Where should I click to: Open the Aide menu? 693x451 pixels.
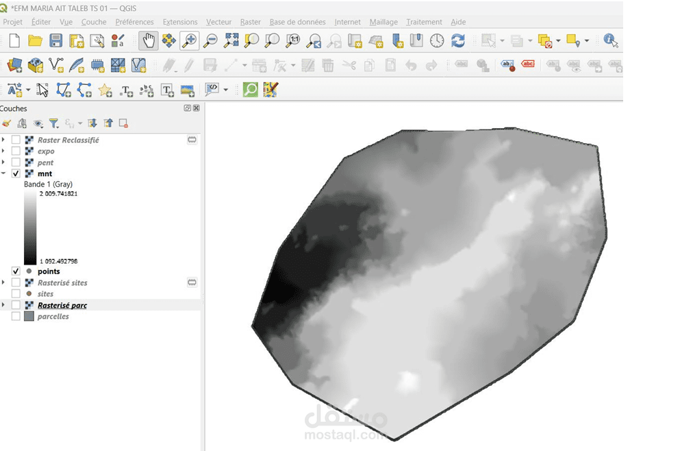[458, 22]
